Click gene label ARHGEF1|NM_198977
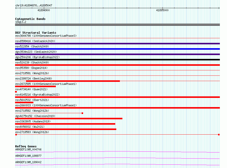Screen dimensions: 227x168 click(28, 156)
